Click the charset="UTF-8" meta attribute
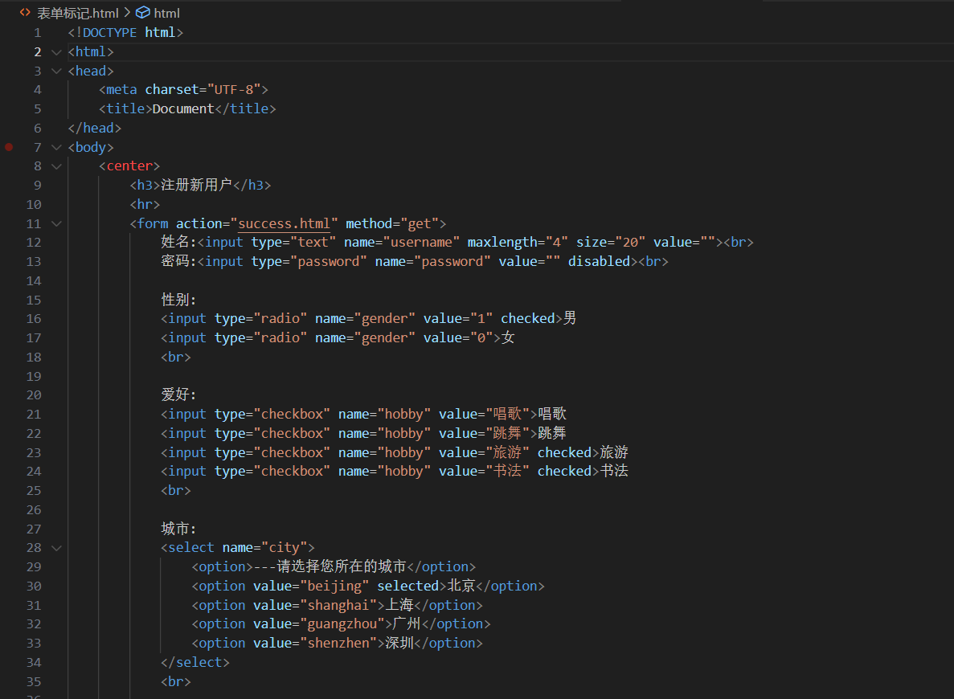The height and width of the screenshot is (699, 954). [203, 90]
